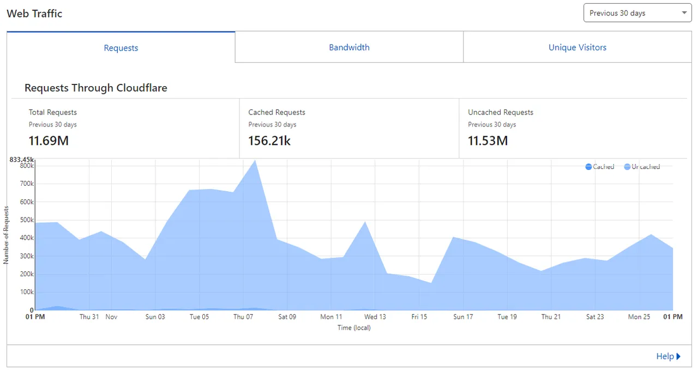
Task: Click the Tue 05 axis label
Action: click(199, 317)
